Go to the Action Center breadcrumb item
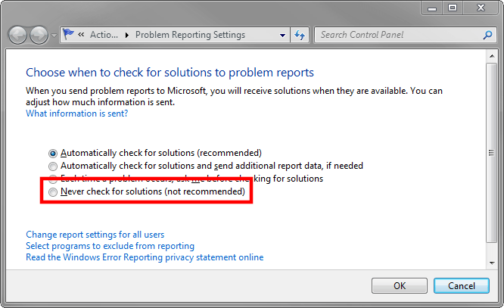504x308 pixels. (103, 35)
